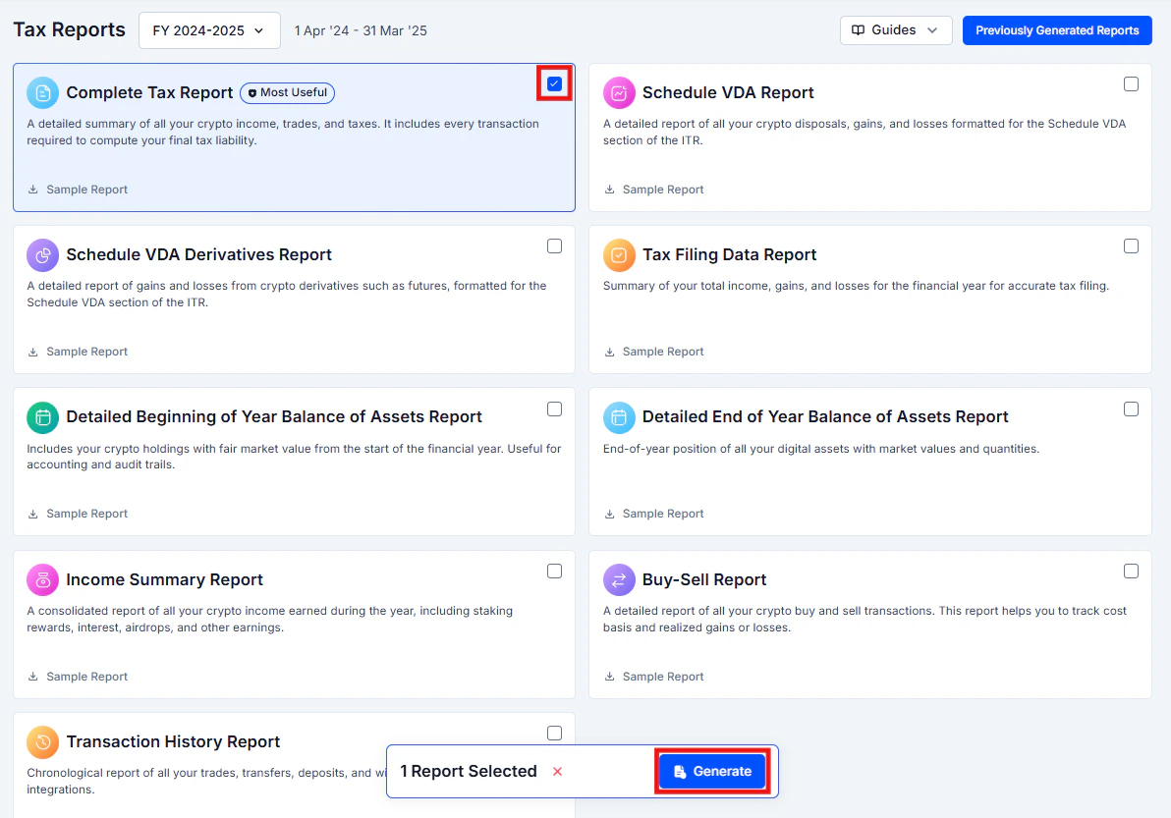The height and width of the screenshot is (818, 1171).
Task: Click the Income Summary Report pink icon
Action: pos(42,580)
